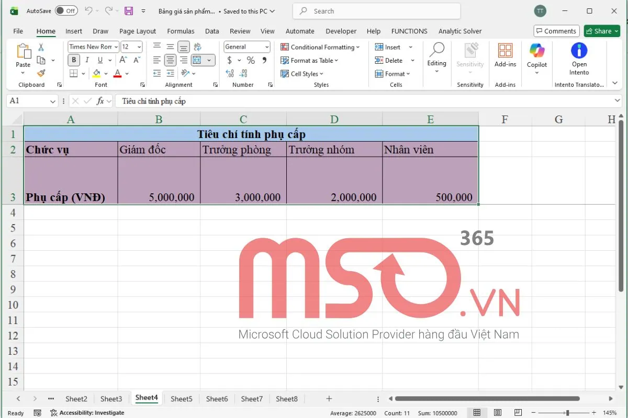Click the Share button
Image resolution: width=628 pixels, height=418 pixels.
[x=601, y=31]
